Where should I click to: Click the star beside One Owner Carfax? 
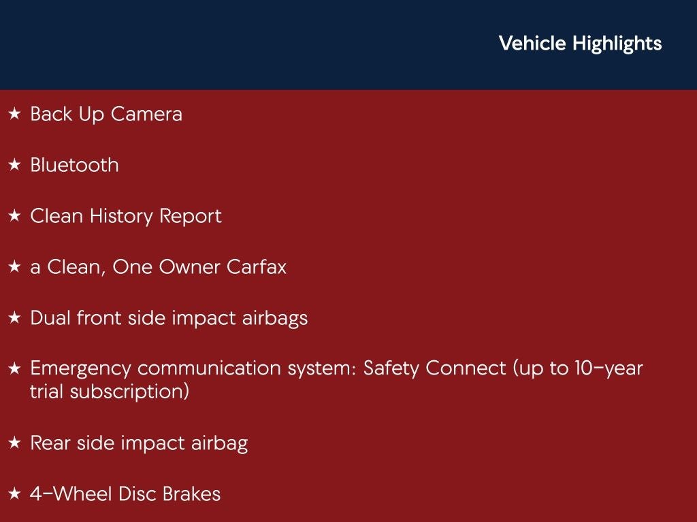tap(14, 267)
